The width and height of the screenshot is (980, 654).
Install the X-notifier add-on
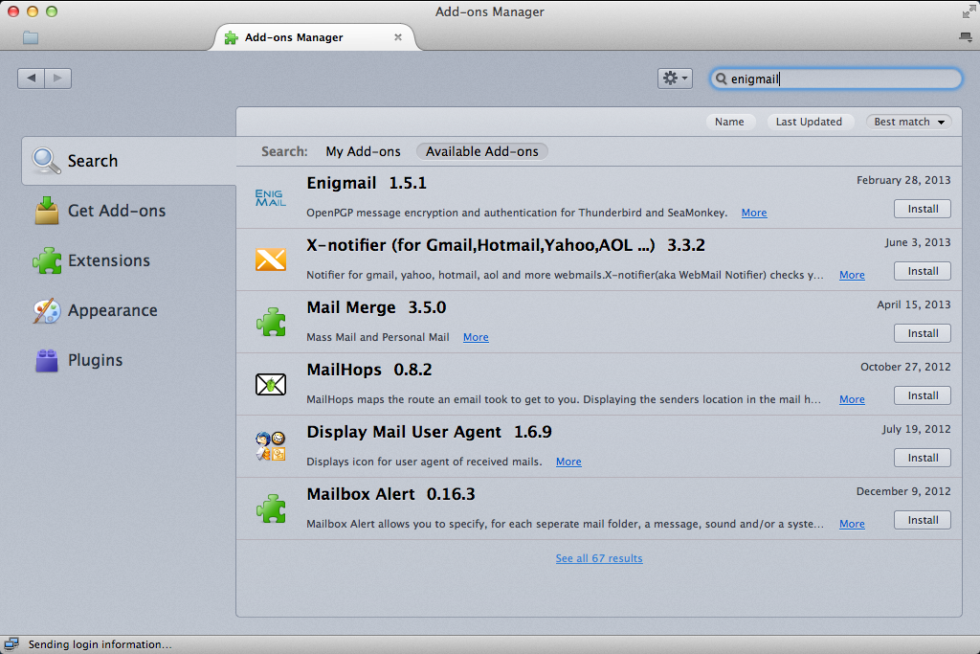click(x=923, y=271)
